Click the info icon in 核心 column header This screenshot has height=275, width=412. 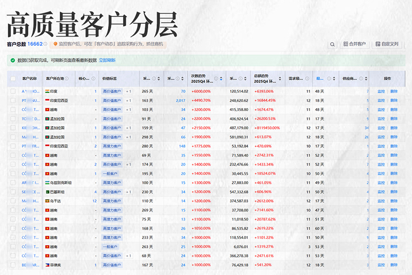click(x=94, y=79)
